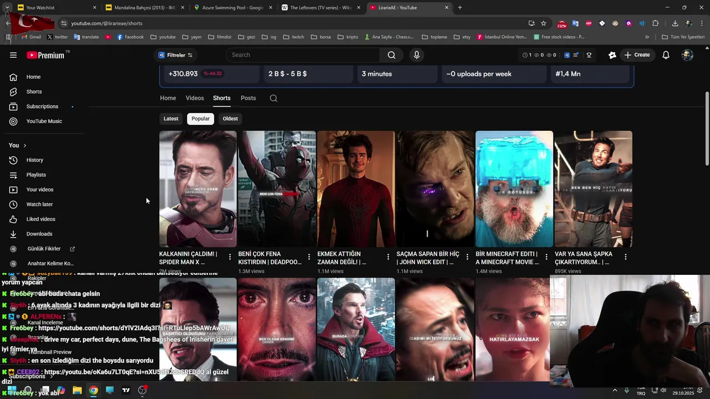Switch to the channel Videos tab
Image resolution: width=710 pixels, height=399 pixels.
[195, 98]
